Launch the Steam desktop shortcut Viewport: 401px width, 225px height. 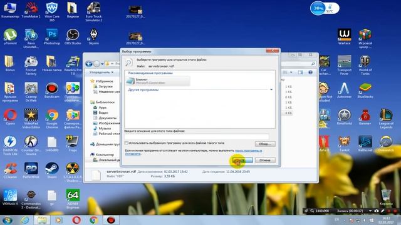coord(52,171)
